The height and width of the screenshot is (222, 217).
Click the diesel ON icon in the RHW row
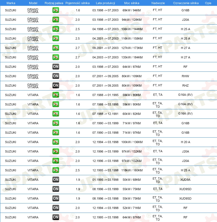(x=55, y=76)
